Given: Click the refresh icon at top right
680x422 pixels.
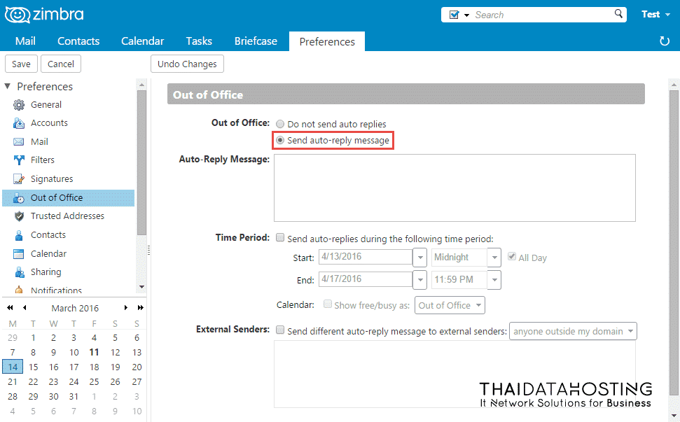Looking at the screenshot, I should (x=665, y=41).
